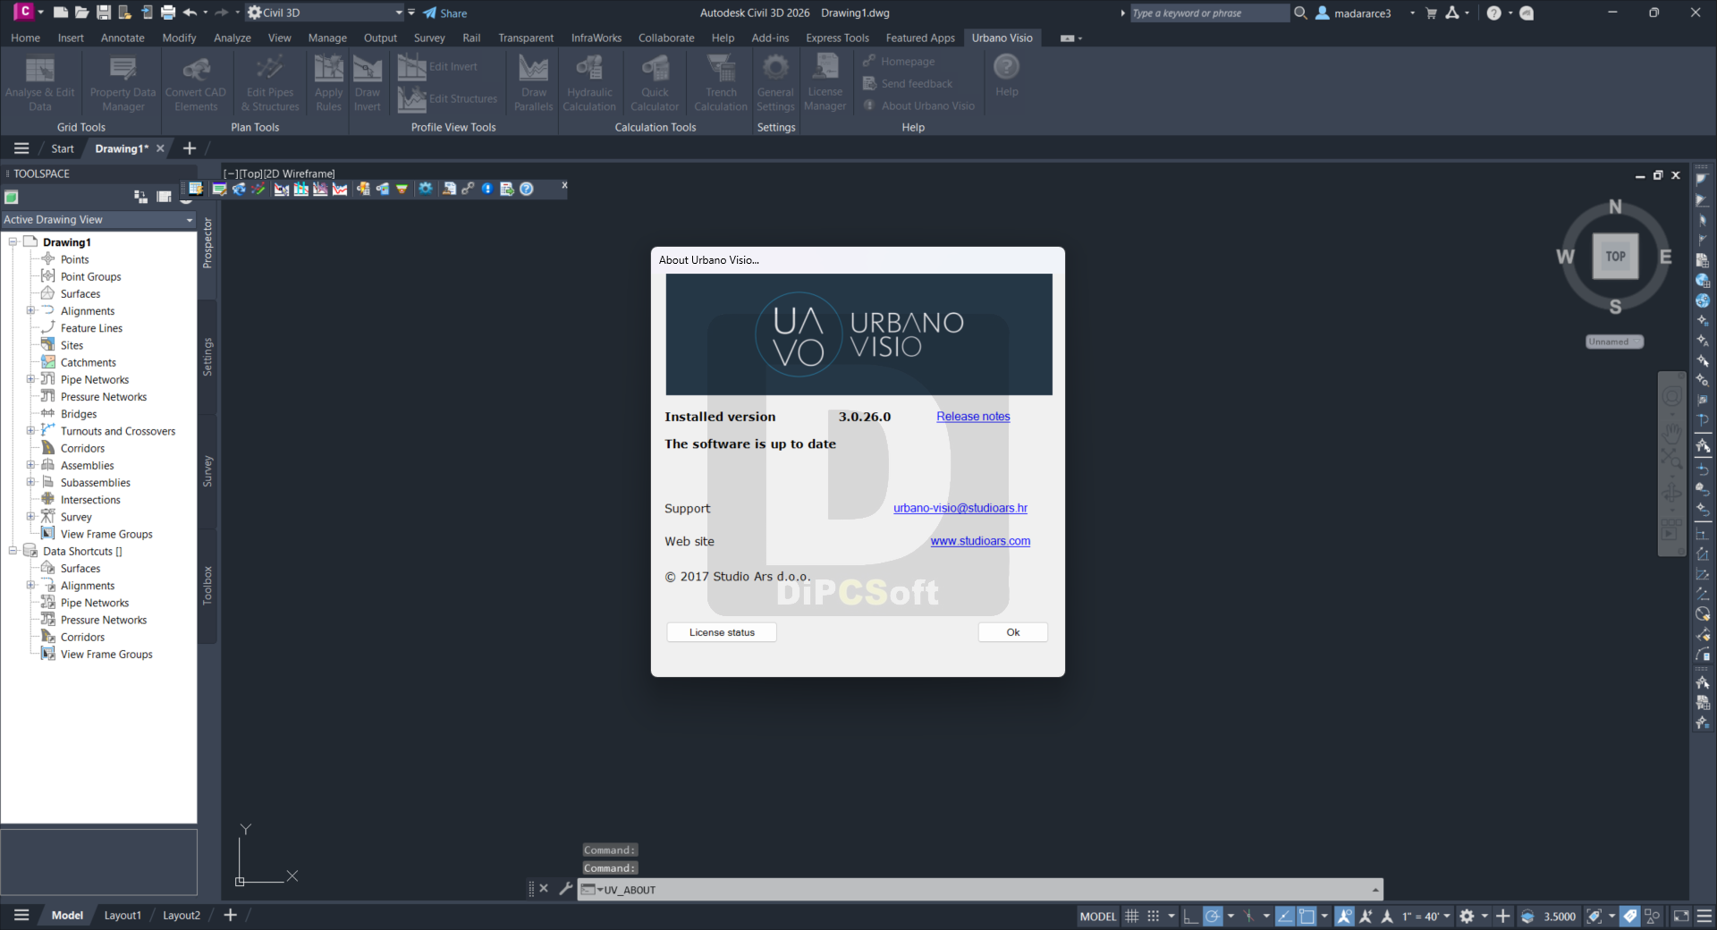Open License Manager

825,82
